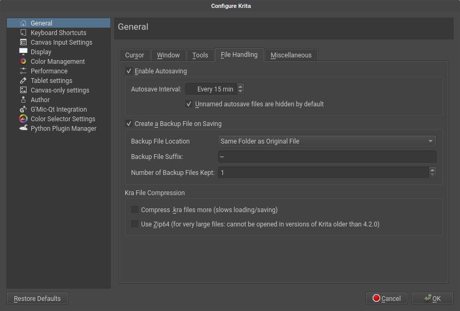The image size is (460, 311).
Task: Increase Number of Backup Files Kept
Action: [432, 170]
